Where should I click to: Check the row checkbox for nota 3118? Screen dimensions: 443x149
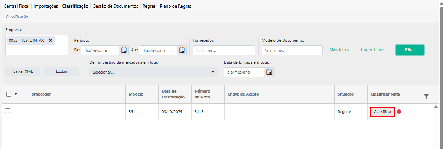[7, 111]
